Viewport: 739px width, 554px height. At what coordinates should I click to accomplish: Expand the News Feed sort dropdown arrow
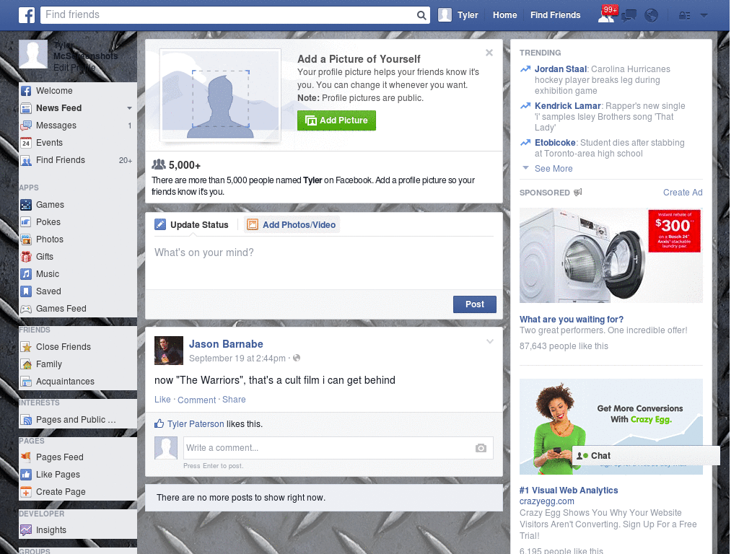coord(129,108)
